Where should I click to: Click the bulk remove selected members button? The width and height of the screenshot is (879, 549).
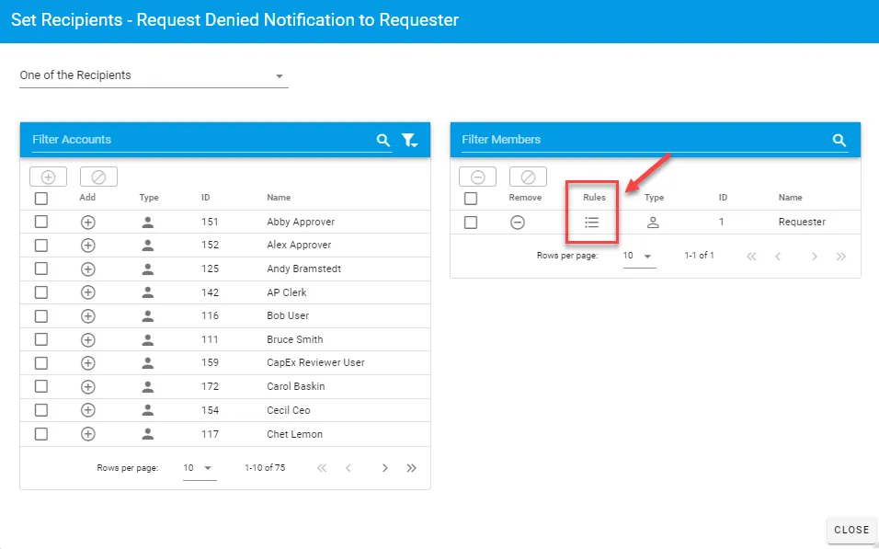point(478,177)
